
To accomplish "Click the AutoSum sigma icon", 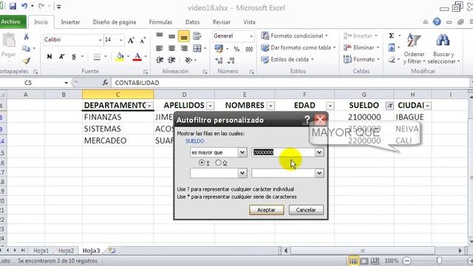I will click(392, 35).
